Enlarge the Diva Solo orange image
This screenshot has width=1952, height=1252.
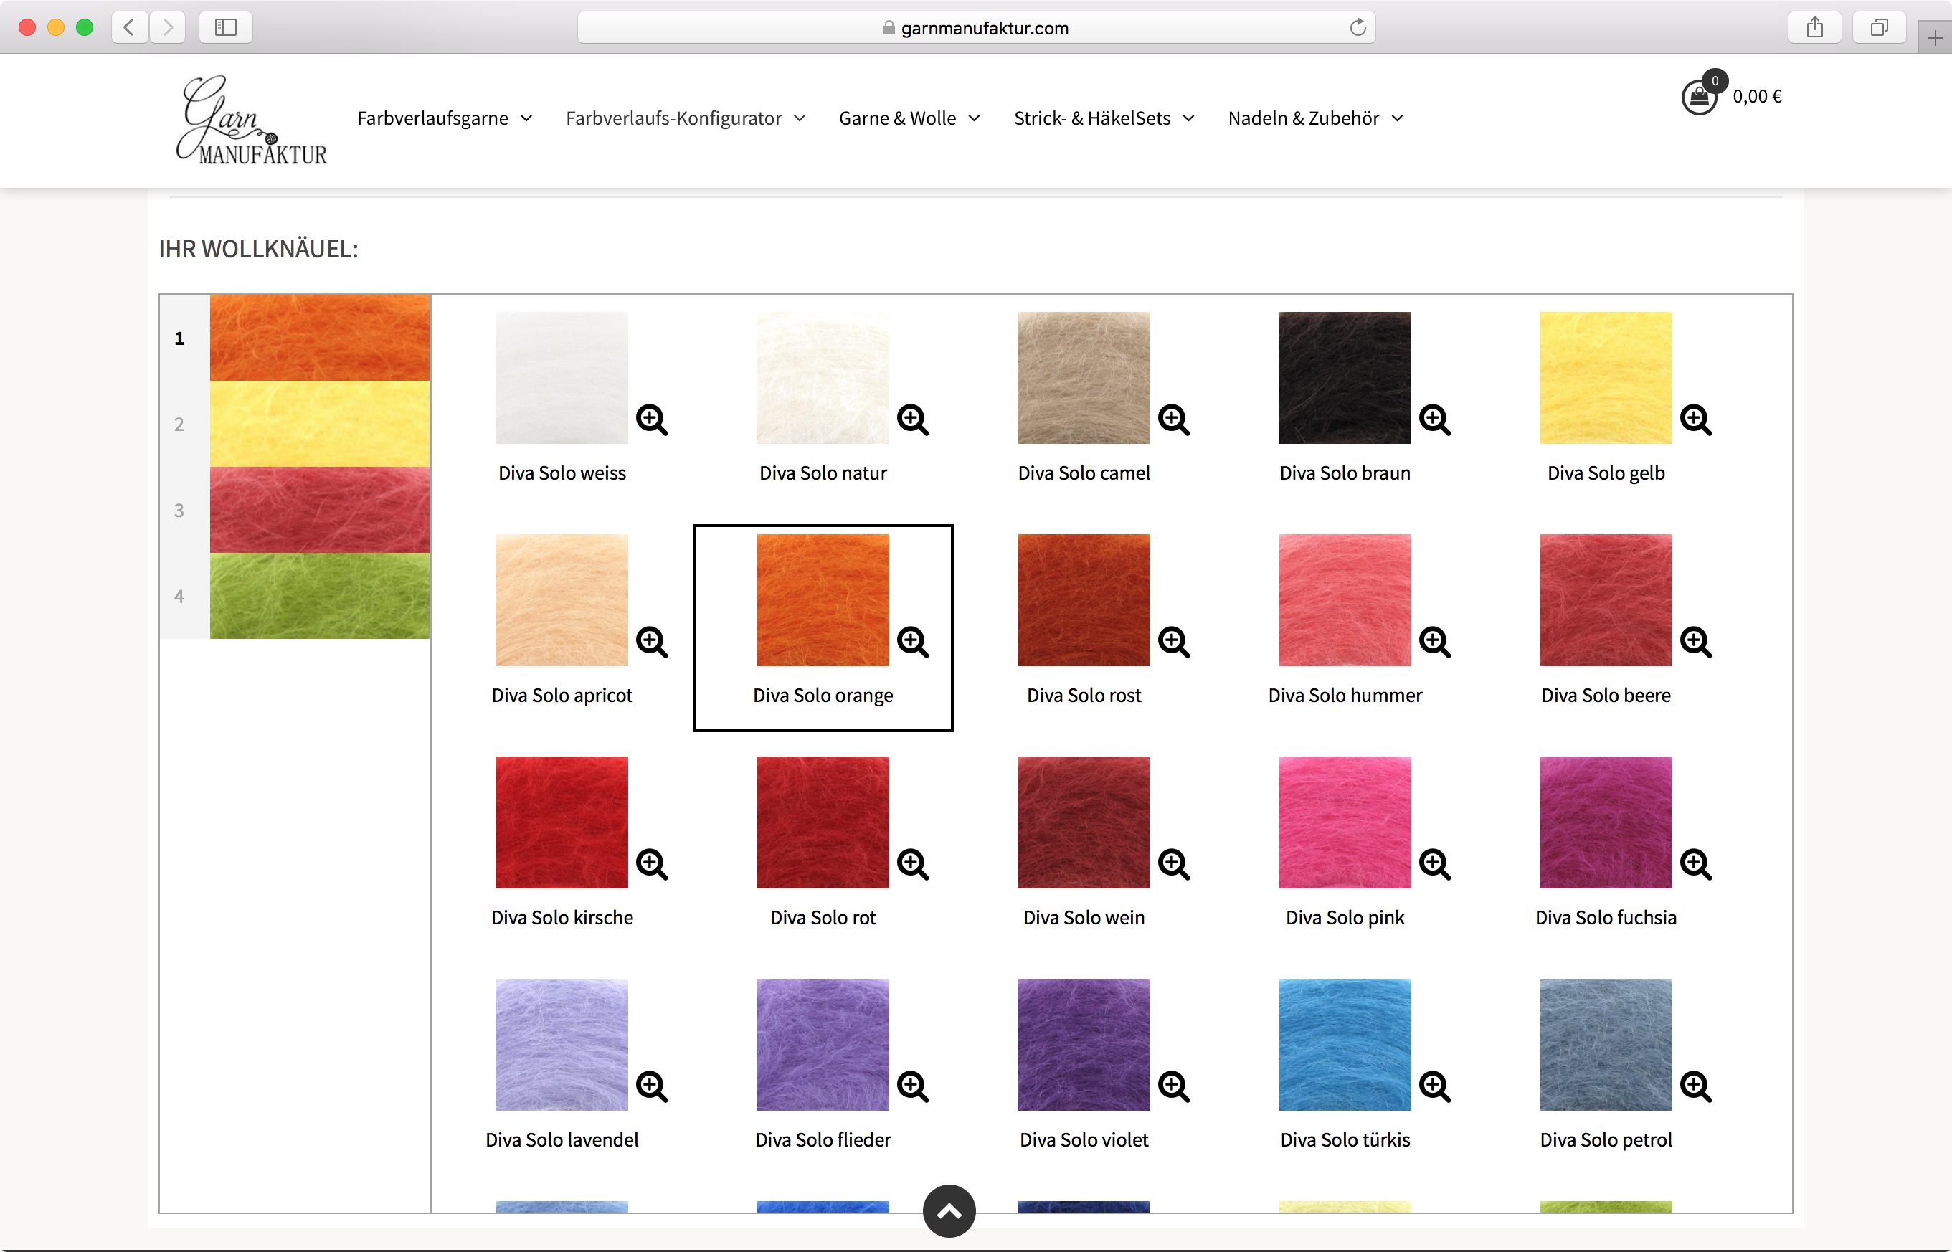point(912,642)
